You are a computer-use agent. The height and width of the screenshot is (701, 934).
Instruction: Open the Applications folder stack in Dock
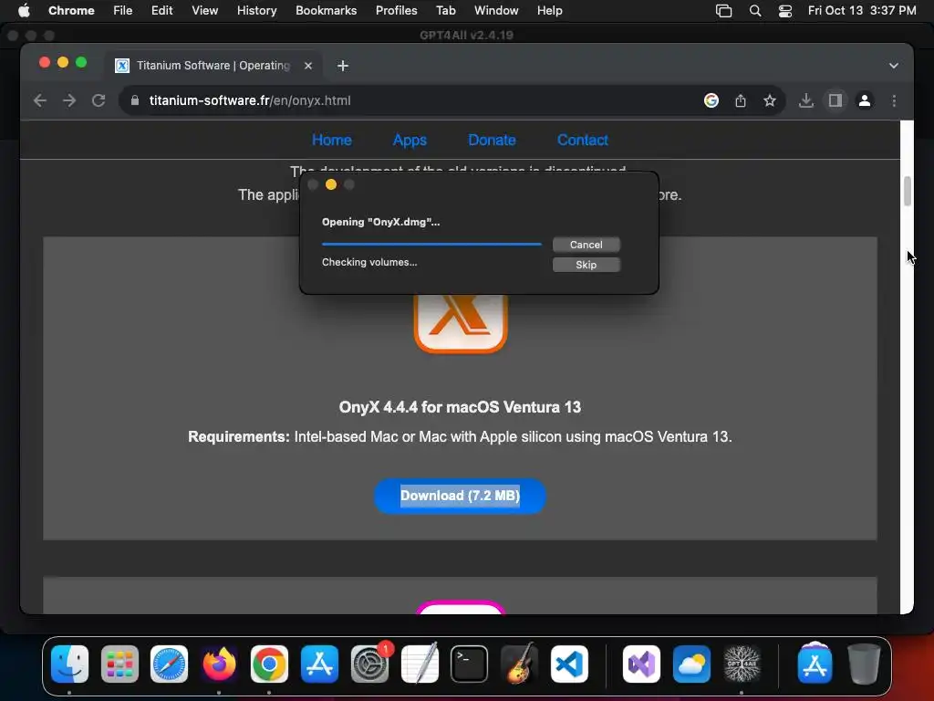[815, 663]
